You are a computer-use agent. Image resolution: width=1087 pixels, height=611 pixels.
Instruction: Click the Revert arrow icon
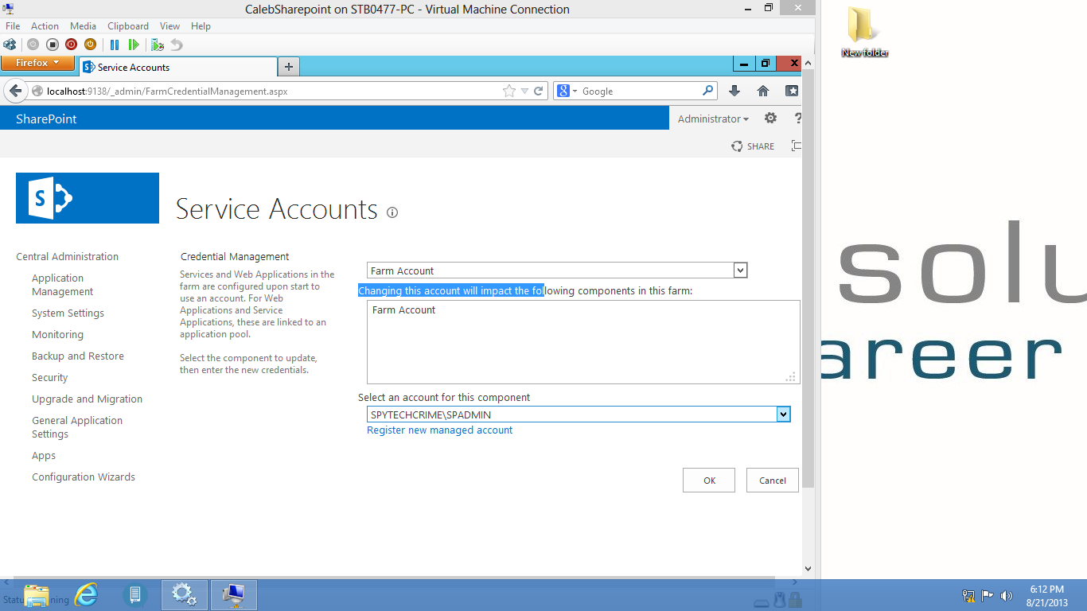pyautogui.click(x=177, y=45)
